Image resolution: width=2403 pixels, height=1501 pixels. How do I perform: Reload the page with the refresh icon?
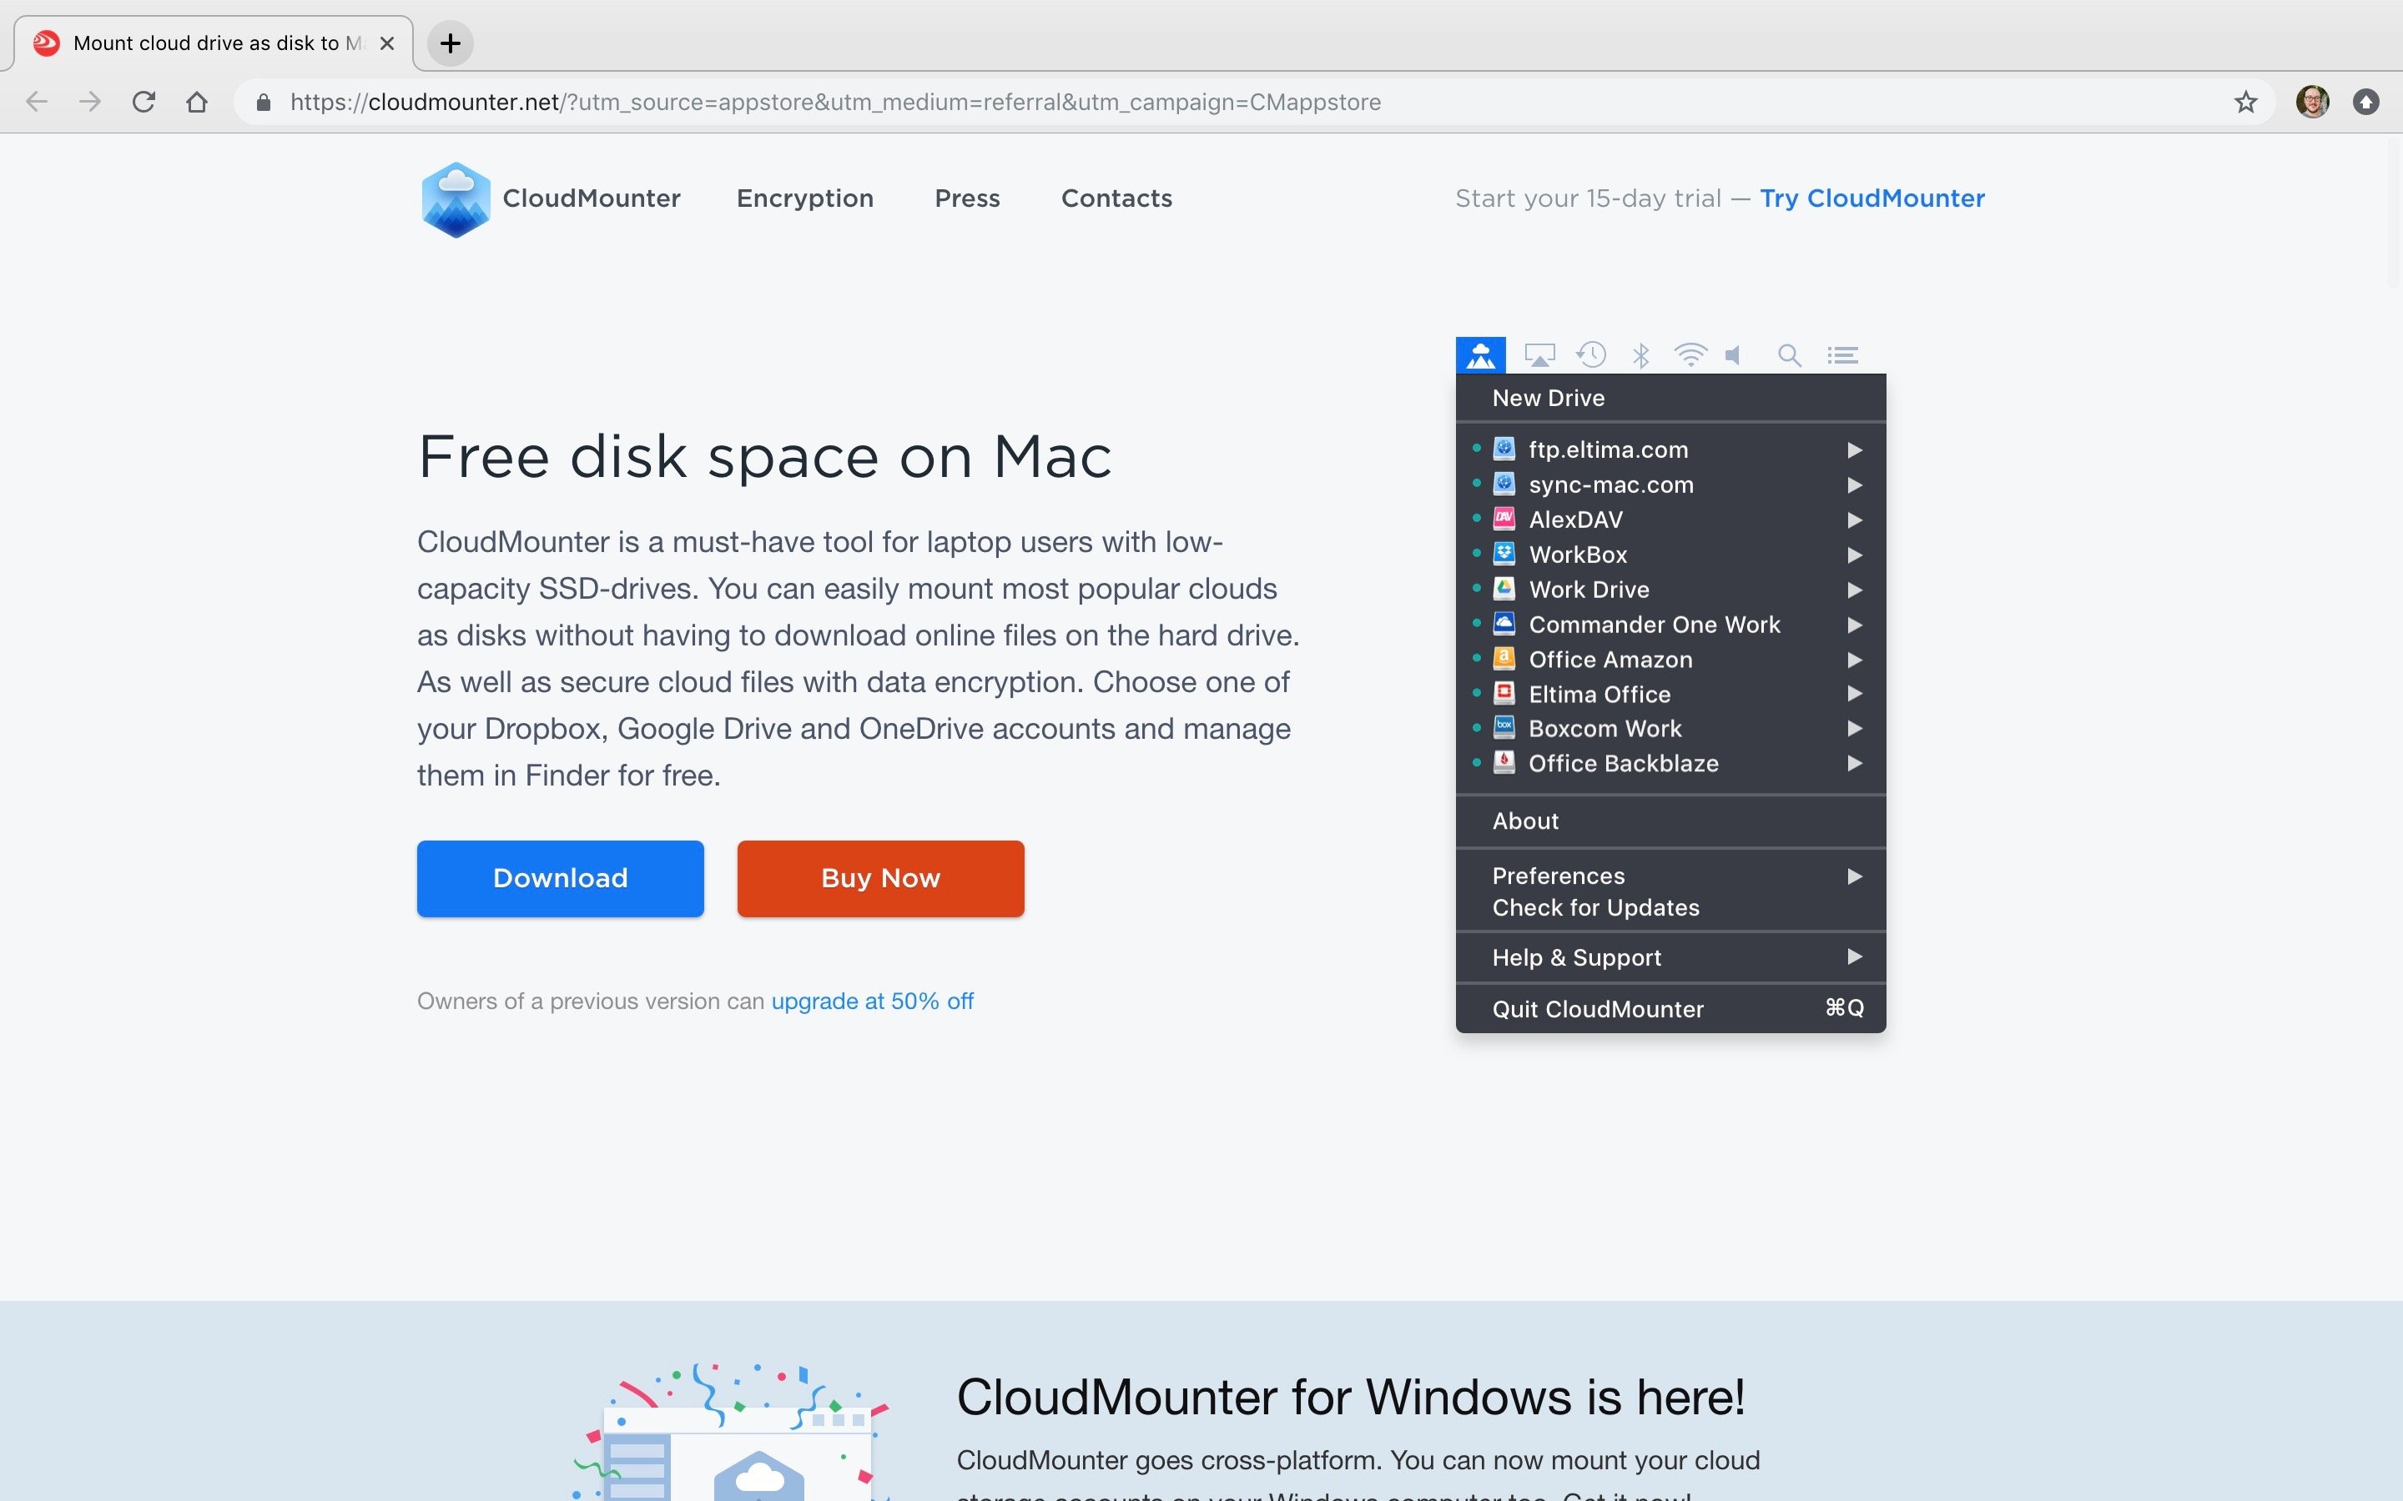[x=144, y=103]
